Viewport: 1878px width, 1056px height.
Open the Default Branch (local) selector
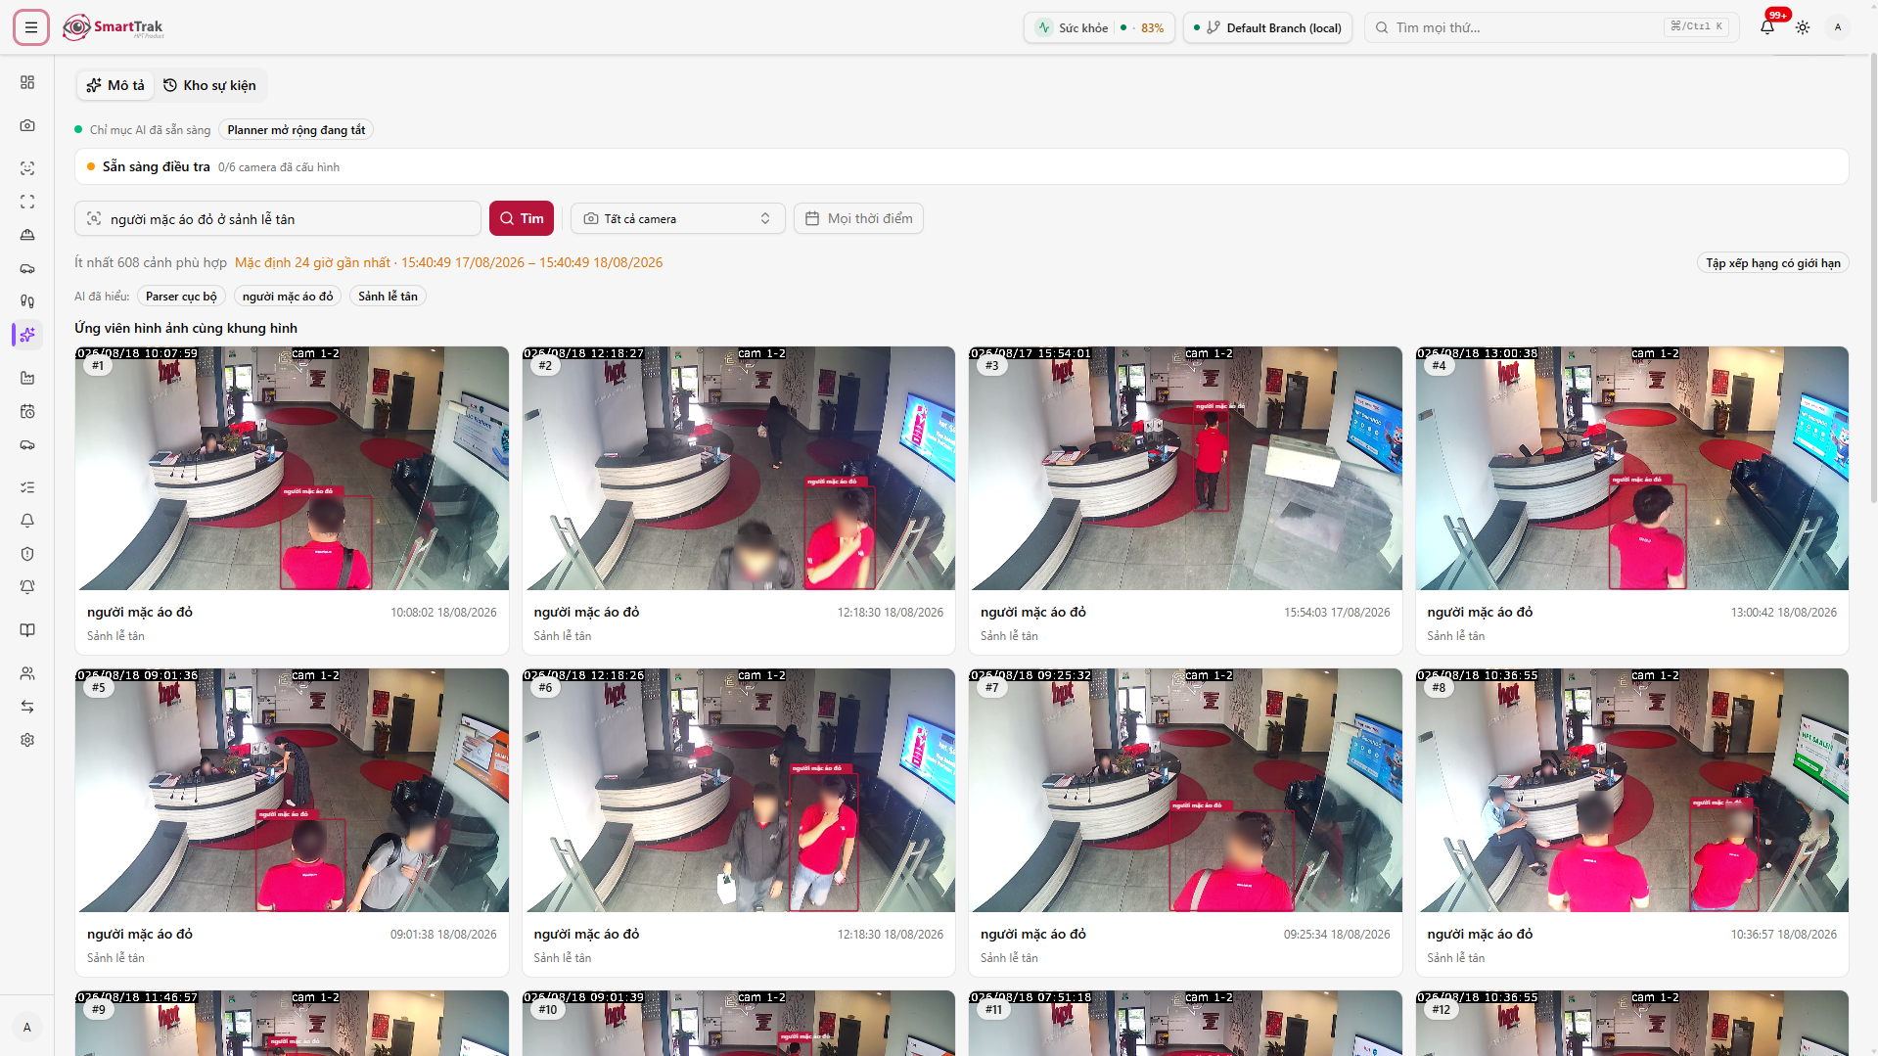pyautogui.click(x=1267, y=27)
